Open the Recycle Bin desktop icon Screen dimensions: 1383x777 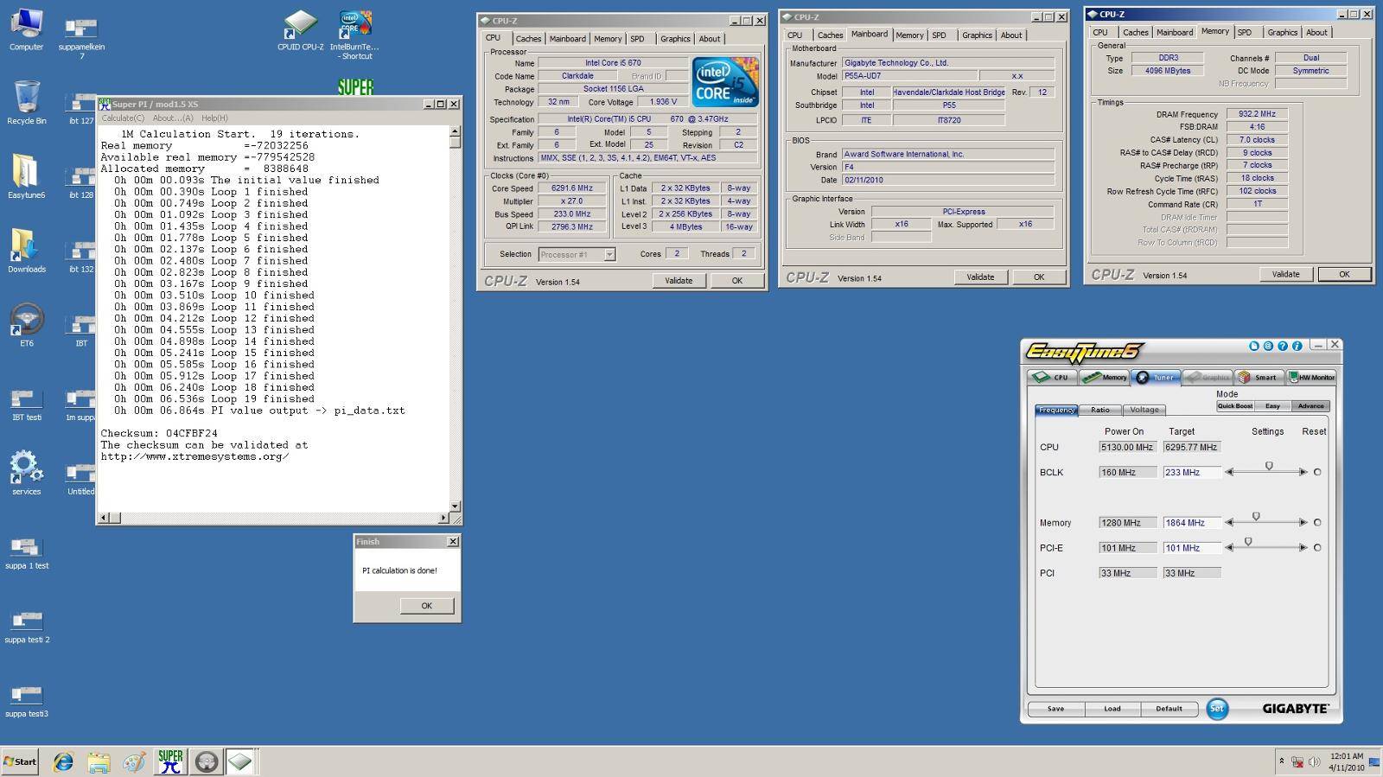[26, 102]
